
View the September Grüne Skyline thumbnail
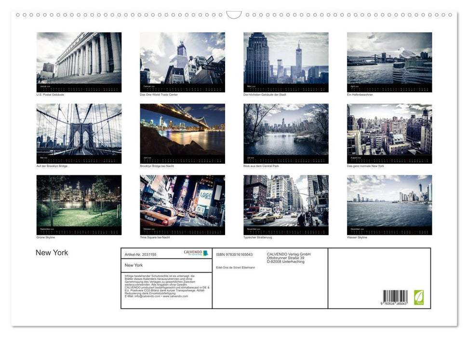coord(79,205)
